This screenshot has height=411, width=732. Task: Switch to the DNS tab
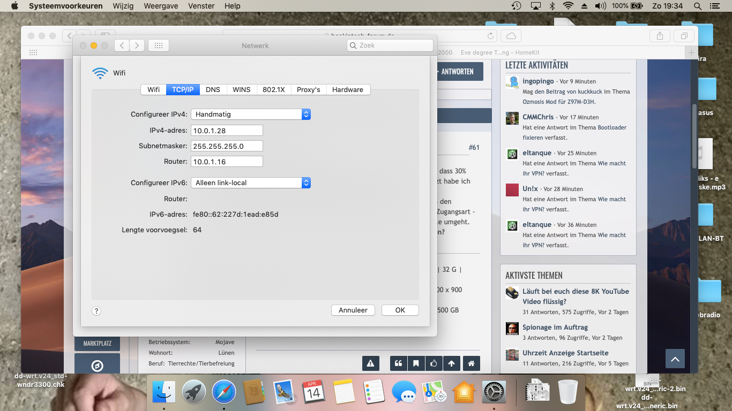213,89
